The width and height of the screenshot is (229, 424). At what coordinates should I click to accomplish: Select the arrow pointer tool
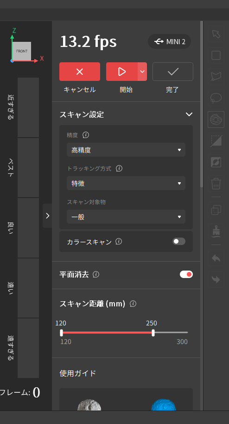point(216,34)
